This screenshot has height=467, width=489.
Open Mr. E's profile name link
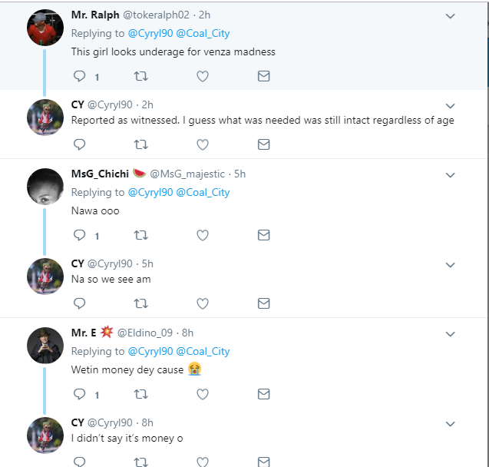(83, 333)
